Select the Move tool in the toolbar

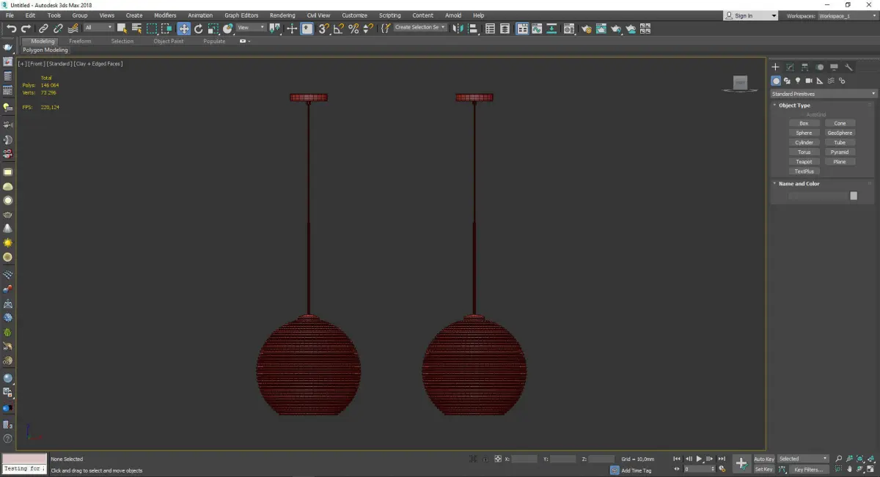click(x=183, y=29)
